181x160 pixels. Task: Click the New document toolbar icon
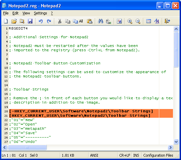tap(6, 21)
